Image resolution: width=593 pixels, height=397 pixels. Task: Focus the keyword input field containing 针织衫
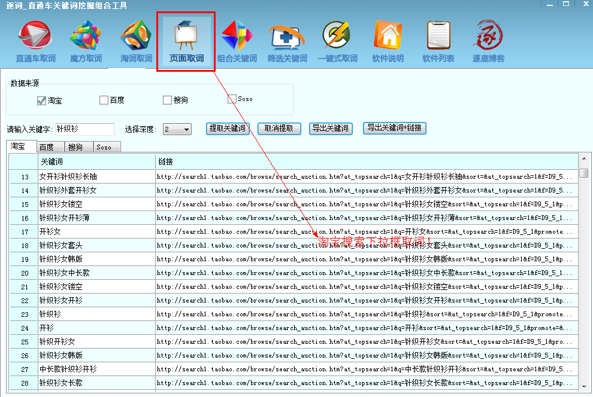pyautogui.click(x=84, y=129)
